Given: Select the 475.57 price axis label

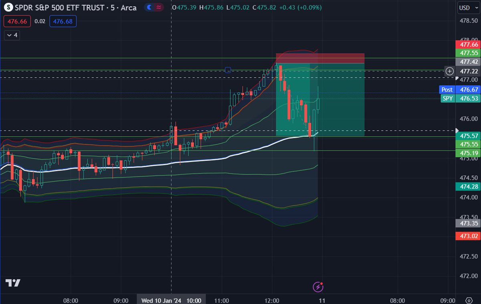Looking at the screenshot, I should pos(468,136).
